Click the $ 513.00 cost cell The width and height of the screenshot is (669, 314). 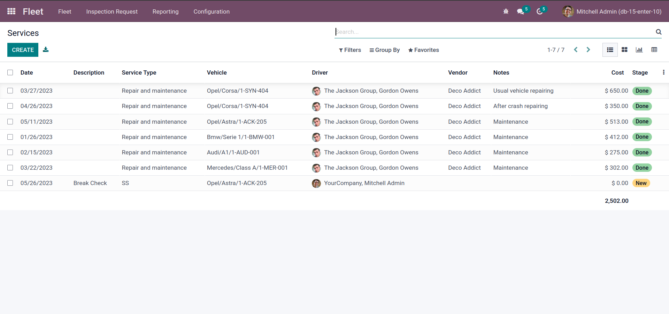pyautogui.click(x=616, y=122)
